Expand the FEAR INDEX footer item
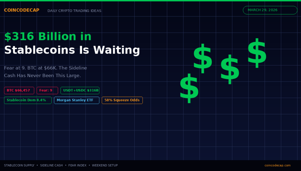301x171 pixels. tap(77, 165)
